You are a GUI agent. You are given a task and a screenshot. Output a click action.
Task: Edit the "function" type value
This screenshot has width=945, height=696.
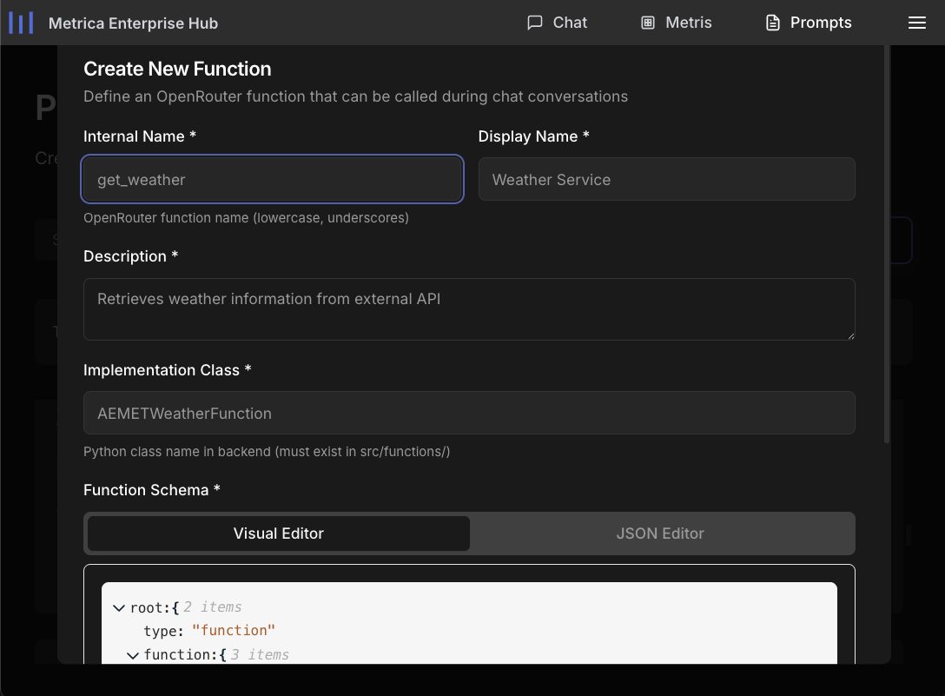coord(233,630)
